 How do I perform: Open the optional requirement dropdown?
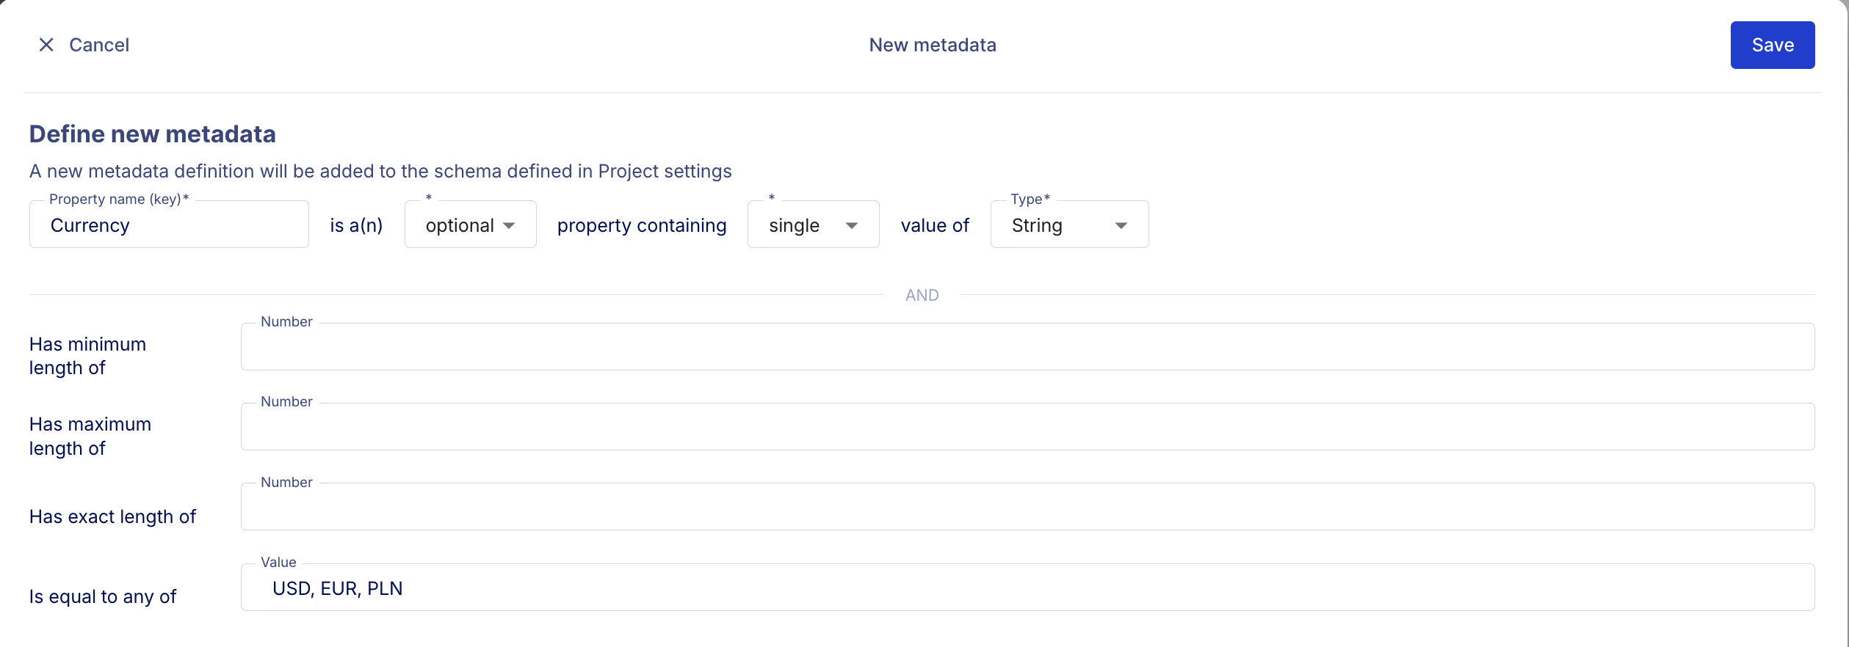[x=460, y=225]
